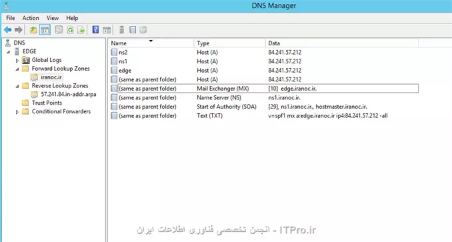Open the Action menu
452x242 pixels.
(x=31, y=18)
